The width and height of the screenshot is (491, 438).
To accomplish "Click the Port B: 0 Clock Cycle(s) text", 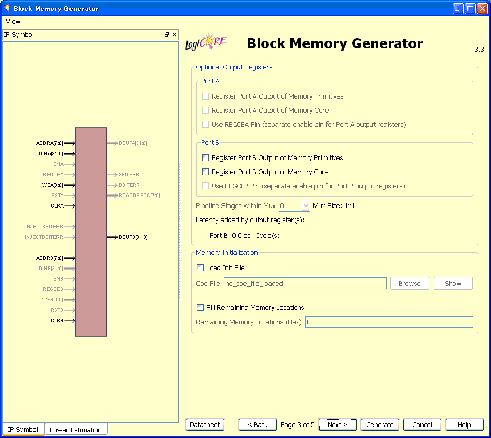I will (x=244, y=235).
